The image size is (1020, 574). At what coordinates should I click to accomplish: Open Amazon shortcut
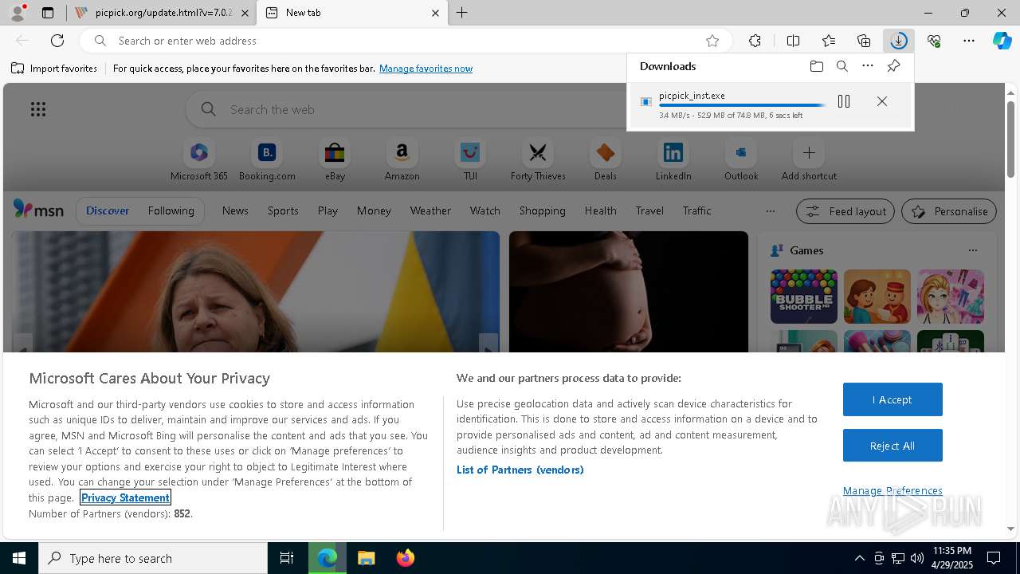coord(402,160)
